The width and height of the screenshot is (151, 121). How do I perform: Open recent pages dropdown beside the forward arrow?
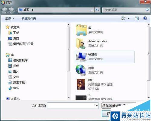16,10
